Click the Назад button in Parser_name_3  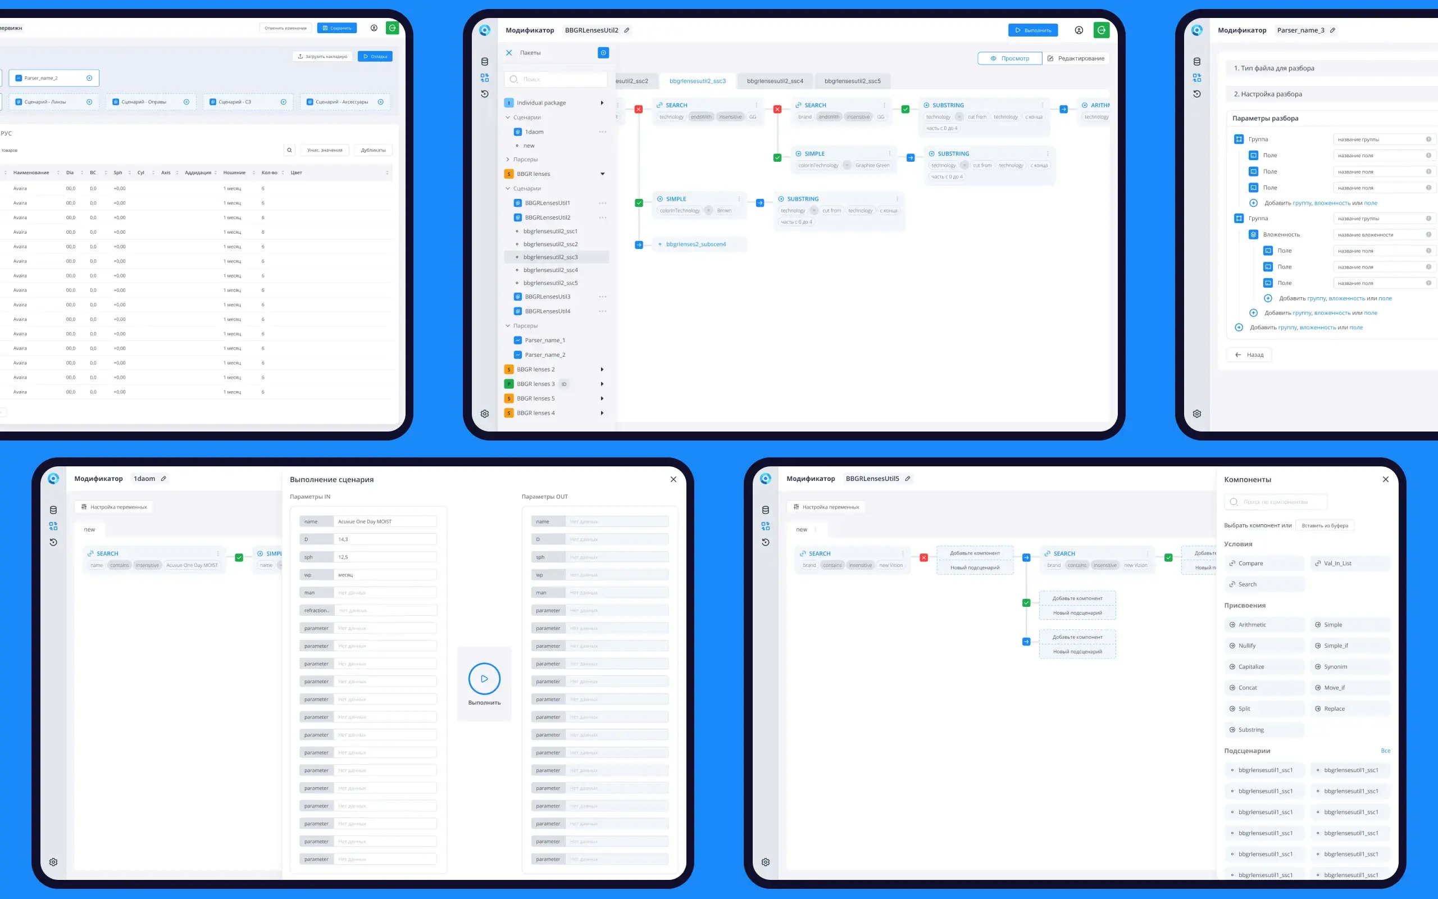1249,355
